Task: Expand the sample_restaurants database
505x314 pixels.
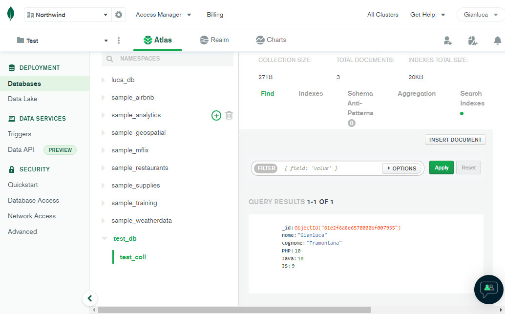Action: click(103, 168)
